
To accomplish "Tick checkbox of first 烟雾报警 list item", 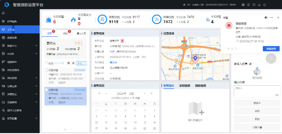I will click(46, 70).
